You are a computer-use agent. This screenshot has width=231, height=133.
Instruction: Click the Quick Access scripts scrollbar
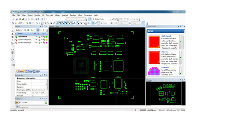point(183,55)
